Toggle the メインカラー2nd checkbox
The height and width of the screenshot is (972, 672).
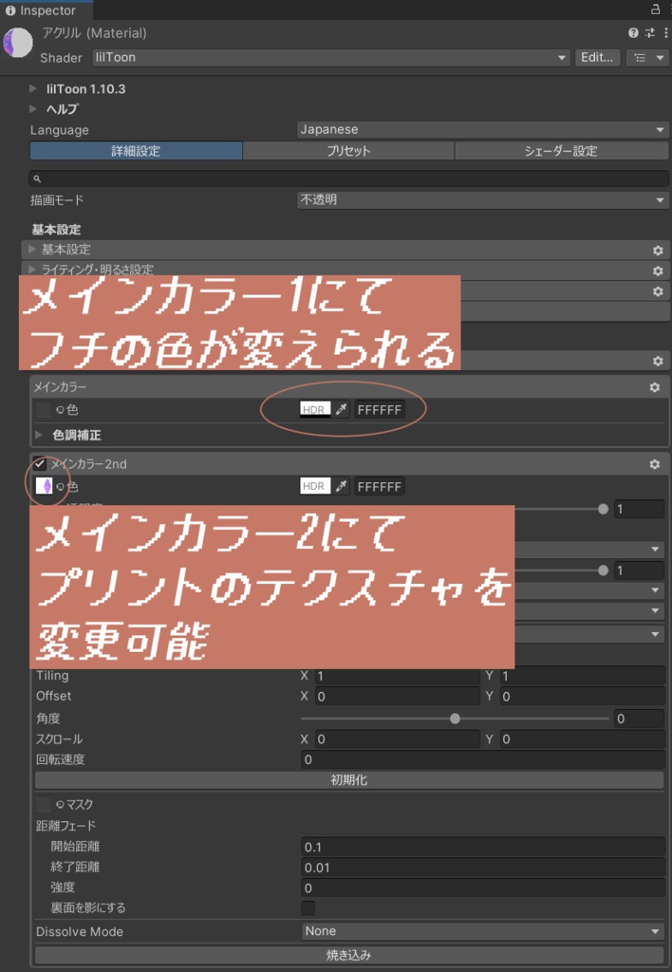tap(40, 464)
